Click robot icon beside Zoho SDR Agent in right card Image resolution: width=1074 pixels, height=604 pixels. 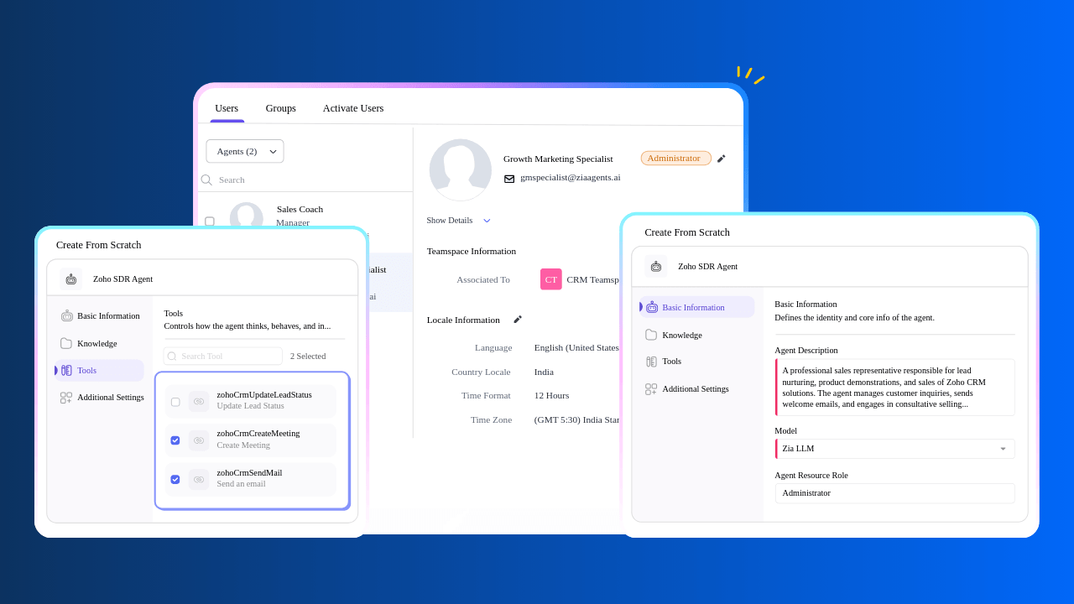point(656,266)
